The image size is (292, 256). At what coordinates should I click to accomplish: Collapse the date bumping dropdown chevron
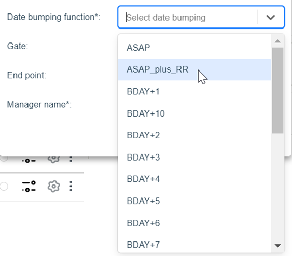pos(271,17)
